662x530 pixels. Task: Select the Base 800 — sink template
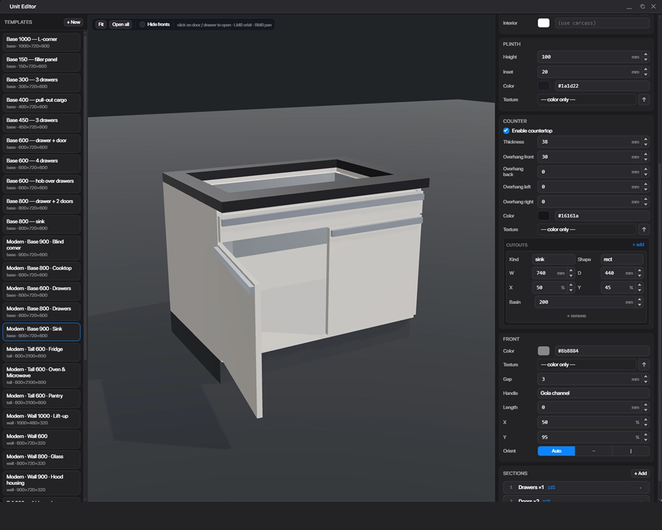[x=41, y=224]
